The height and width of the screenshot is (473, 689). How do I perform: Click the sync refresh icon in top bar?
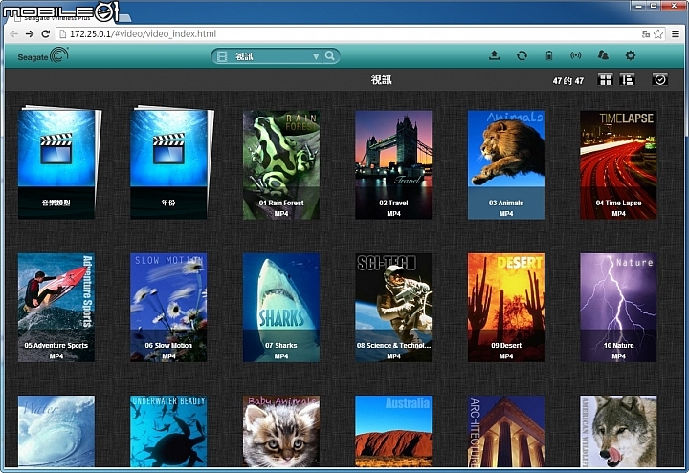tap(522, 55)
